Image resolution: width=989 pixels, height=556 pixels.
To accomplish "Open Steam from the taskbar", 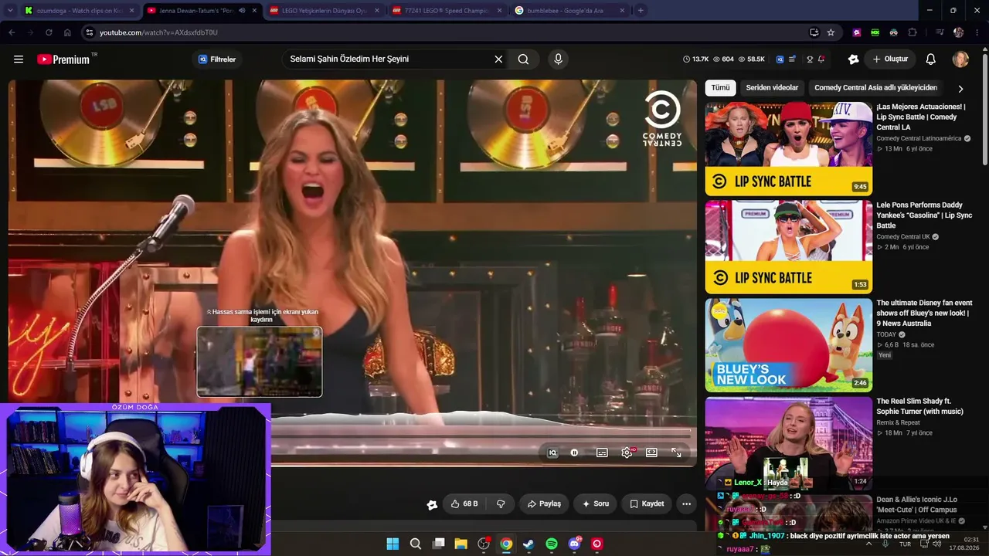I will point(528,544).
